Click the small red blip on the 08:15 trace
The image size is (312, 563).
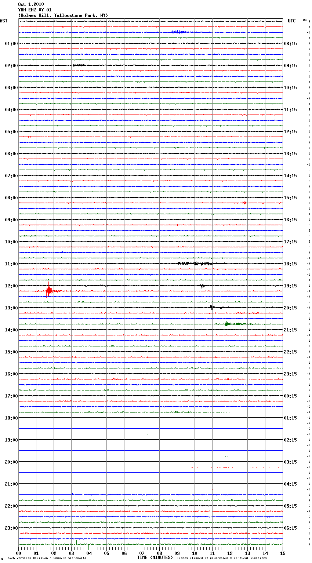(244, 203)
